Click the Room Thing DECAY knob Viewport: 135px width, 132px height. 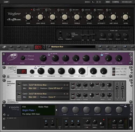[86, 110]
